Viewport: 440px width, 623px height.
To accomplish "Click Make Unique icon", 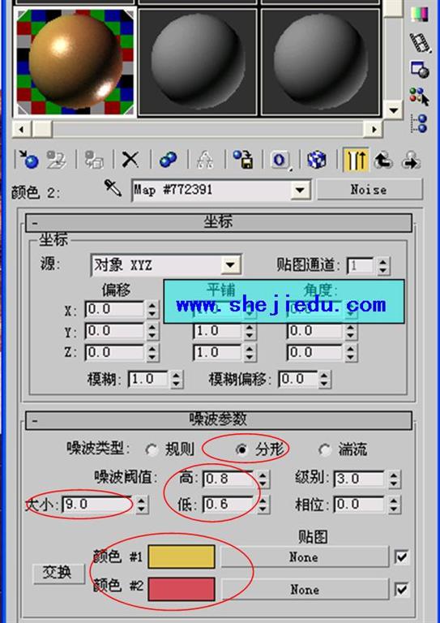I will pos(205,160).
